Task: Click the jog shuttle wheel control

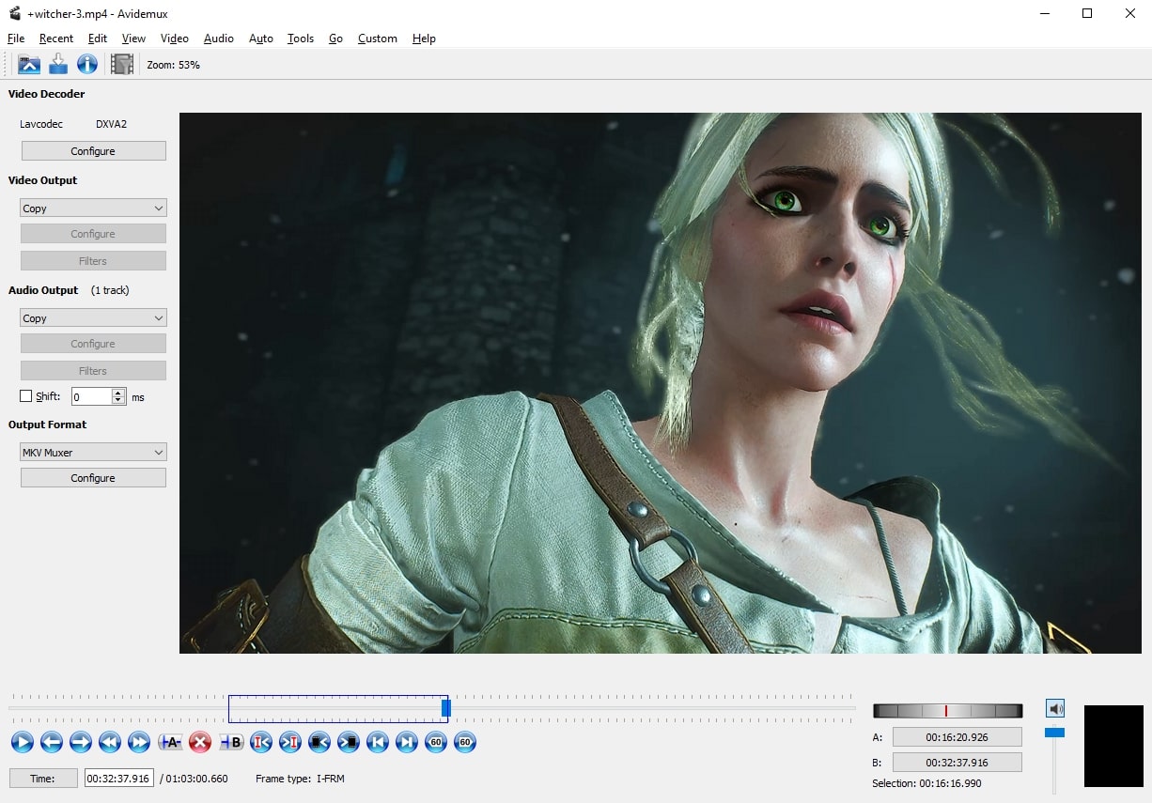Action: (x=947, y=711)
